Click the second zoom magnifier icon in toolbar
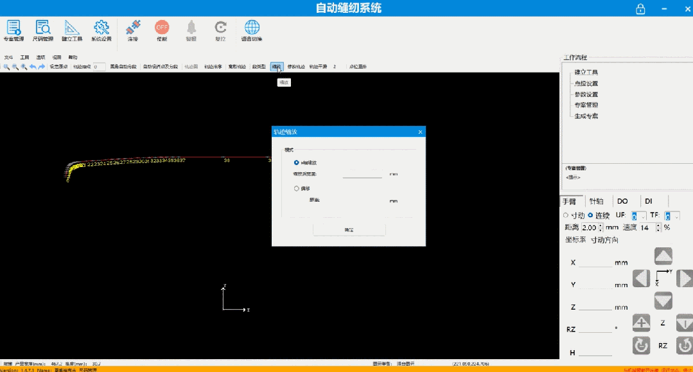Viewport: 693px width, 372px height. coord(15,67)
